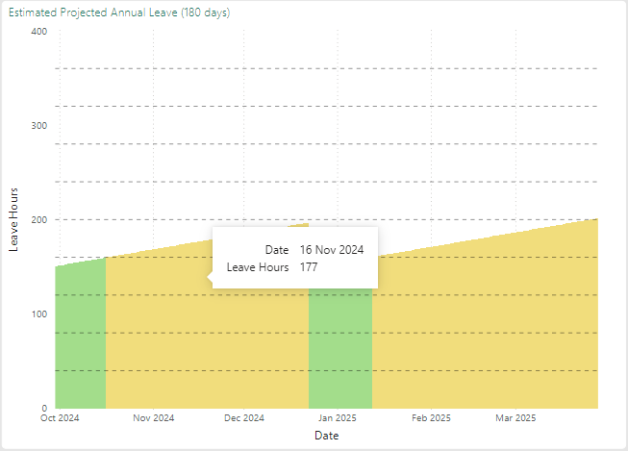This screenshot has width=628, height=451.
Task: Click the 'Jan 2025' x-axis tick label
Action: (338, 419)
